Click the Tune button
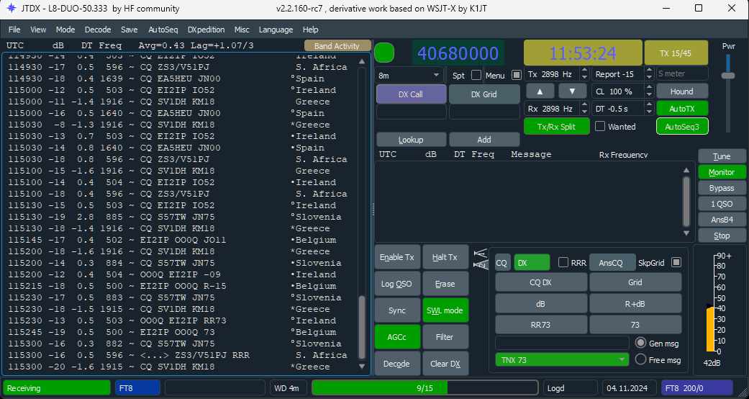Screen dimensions: 749x399 (721, 156)
